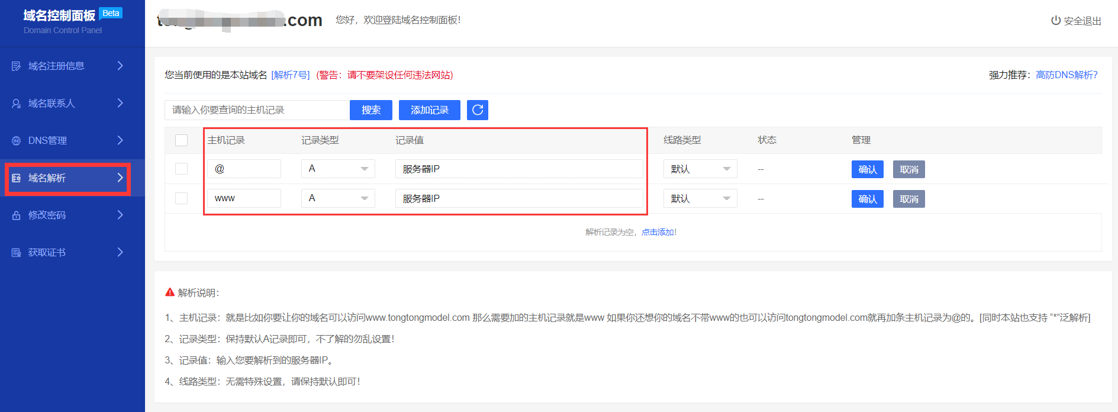Viewport: 1118px width, 412px height.
Task: Open record type dropdown for @ row
Action: 338,169
